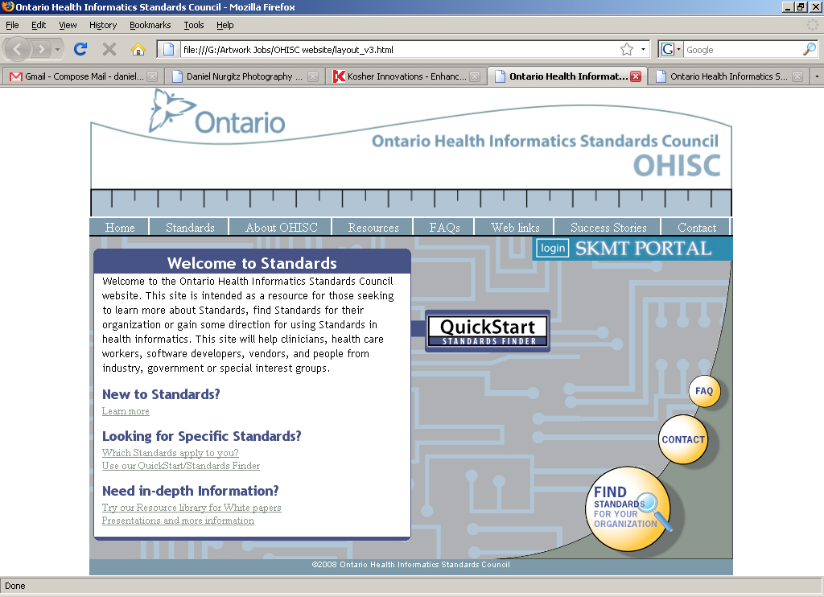Restore down the Firefox window
Image resolution: width=824 pixels, height=597 pixels.
[x=801, y=6]
